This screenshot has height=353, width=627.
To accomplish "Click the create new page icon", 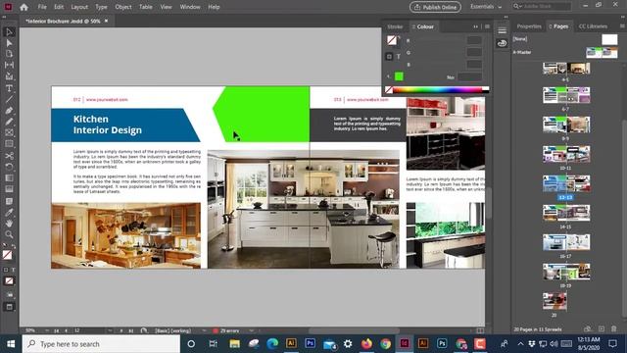I will (x=602, y=329).
